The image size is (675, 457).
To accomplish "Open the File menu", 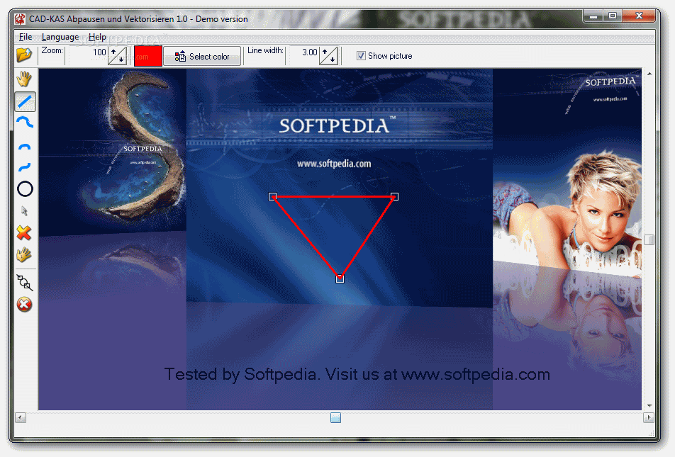I will pyautogui.click(x=26, y=37).
